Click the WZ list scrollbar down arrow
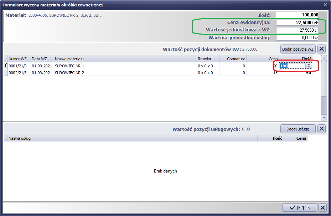Viewport: 331px width, 216px height. pos(324,117)
